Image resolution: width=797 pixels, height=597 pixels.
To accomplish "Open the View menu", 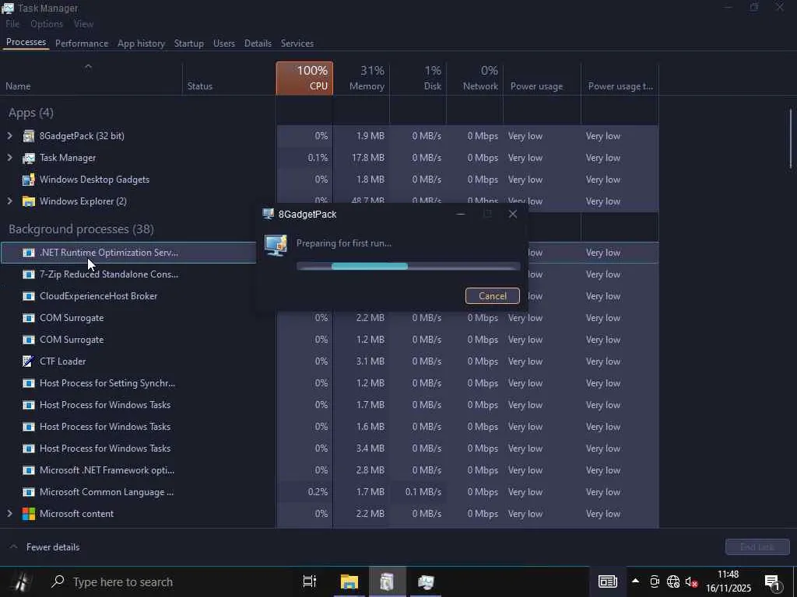I will 83,24.
